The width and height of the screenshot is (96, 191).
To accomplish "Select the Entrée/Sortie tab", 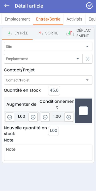I will pyautogui.click(x=48, y=19).
